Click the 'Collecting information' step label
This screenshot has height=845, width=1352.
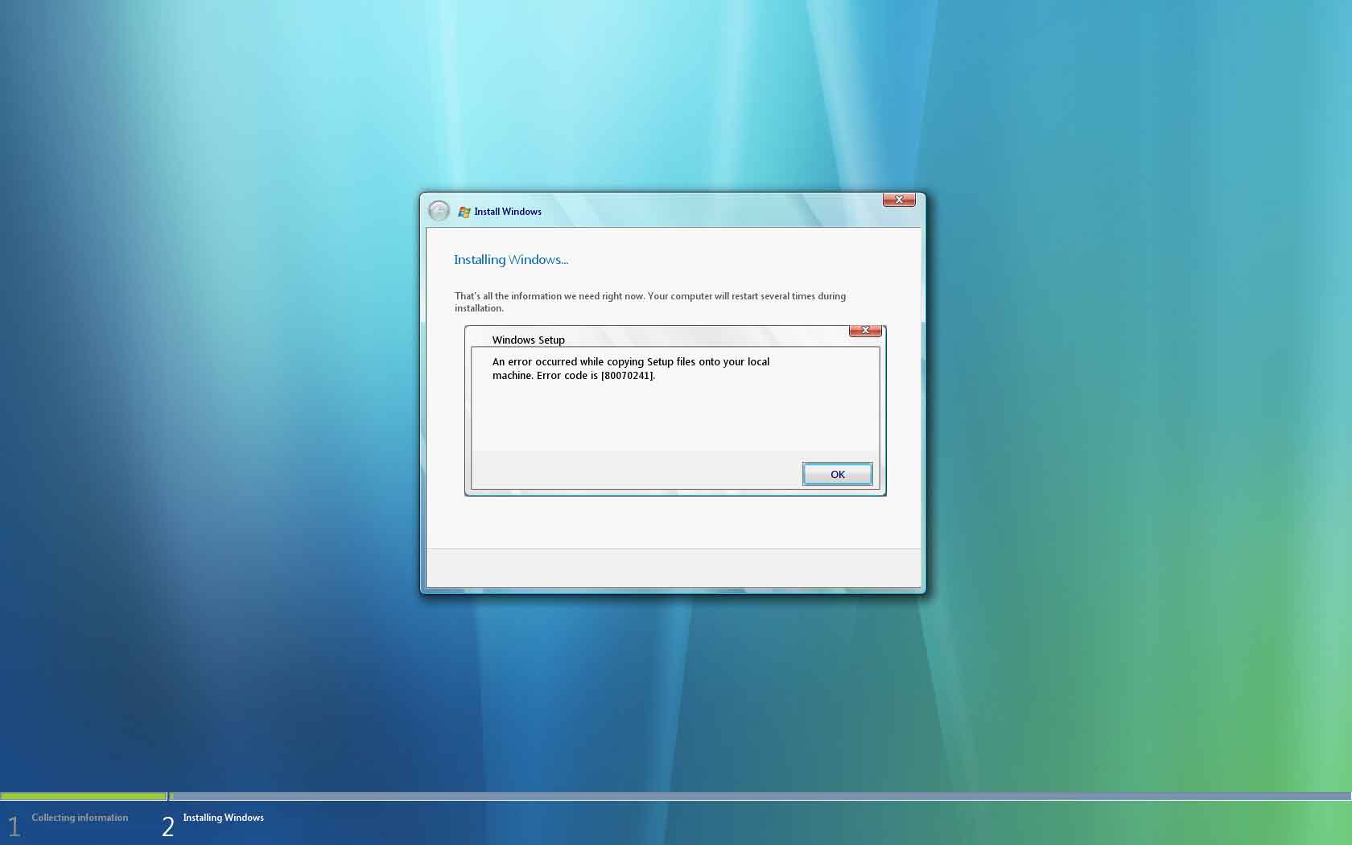[80, 818]
